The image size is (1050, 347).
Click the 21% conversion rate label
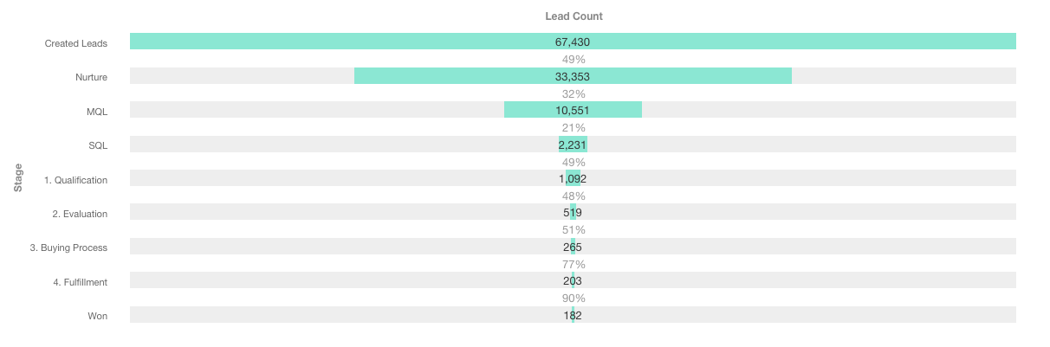[574, 128]
